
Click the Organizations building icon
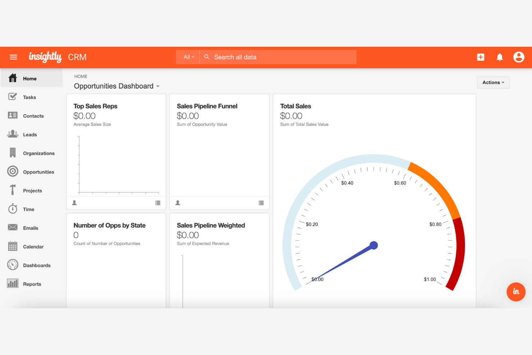click(13, 153)
